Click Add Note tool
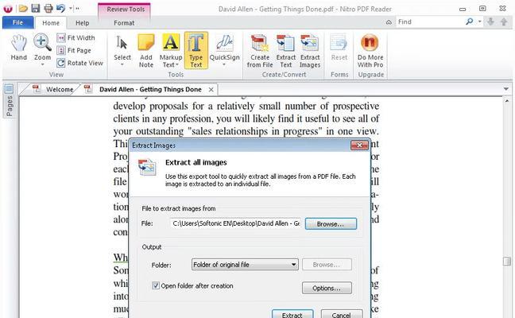515x318 pixels. tap(146, 51)
